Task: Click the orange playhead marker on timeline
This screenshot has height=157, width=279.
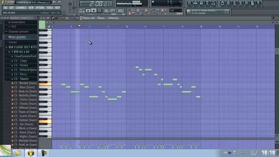Action: pyautogui.click(x=79, y=26)
